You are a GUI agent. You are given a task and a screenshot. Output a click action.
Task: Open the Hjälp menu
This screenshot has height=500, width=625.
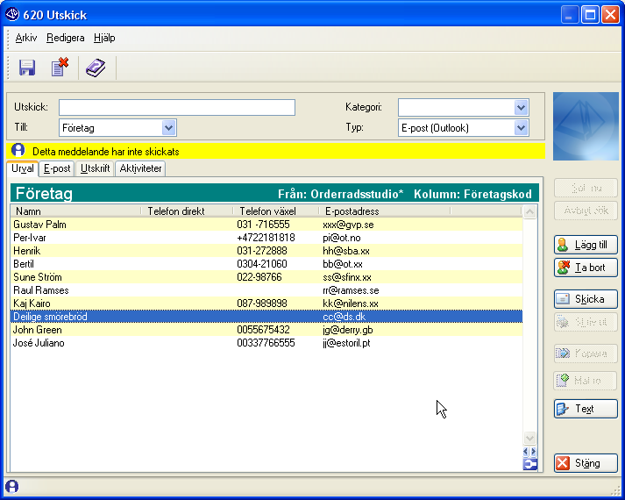[104, 38]
